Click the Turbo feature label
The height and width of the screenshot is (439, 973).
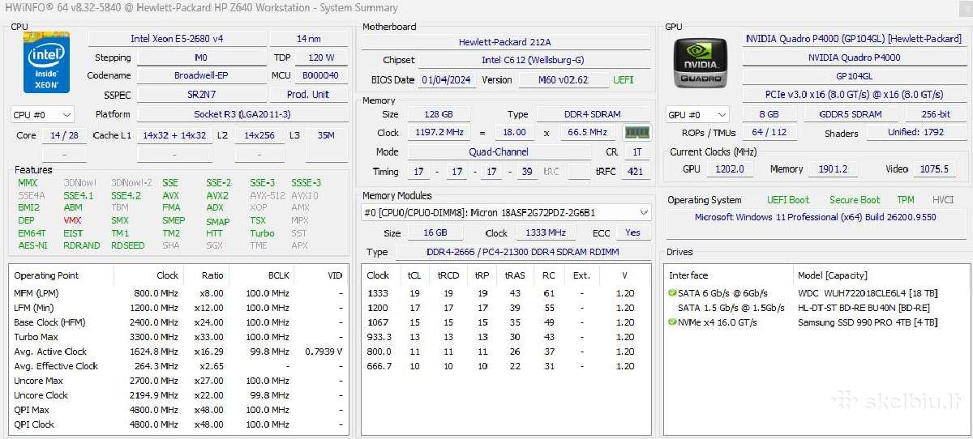pos(262,233)
